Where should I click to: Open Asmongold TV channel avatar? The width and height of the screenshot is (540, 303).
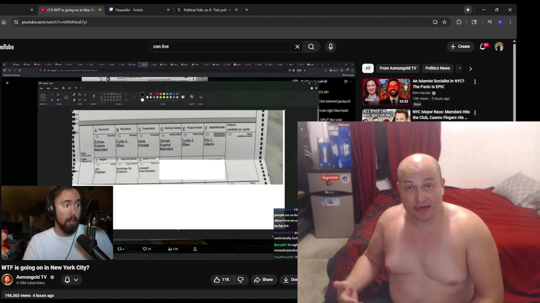pos(7,279)
